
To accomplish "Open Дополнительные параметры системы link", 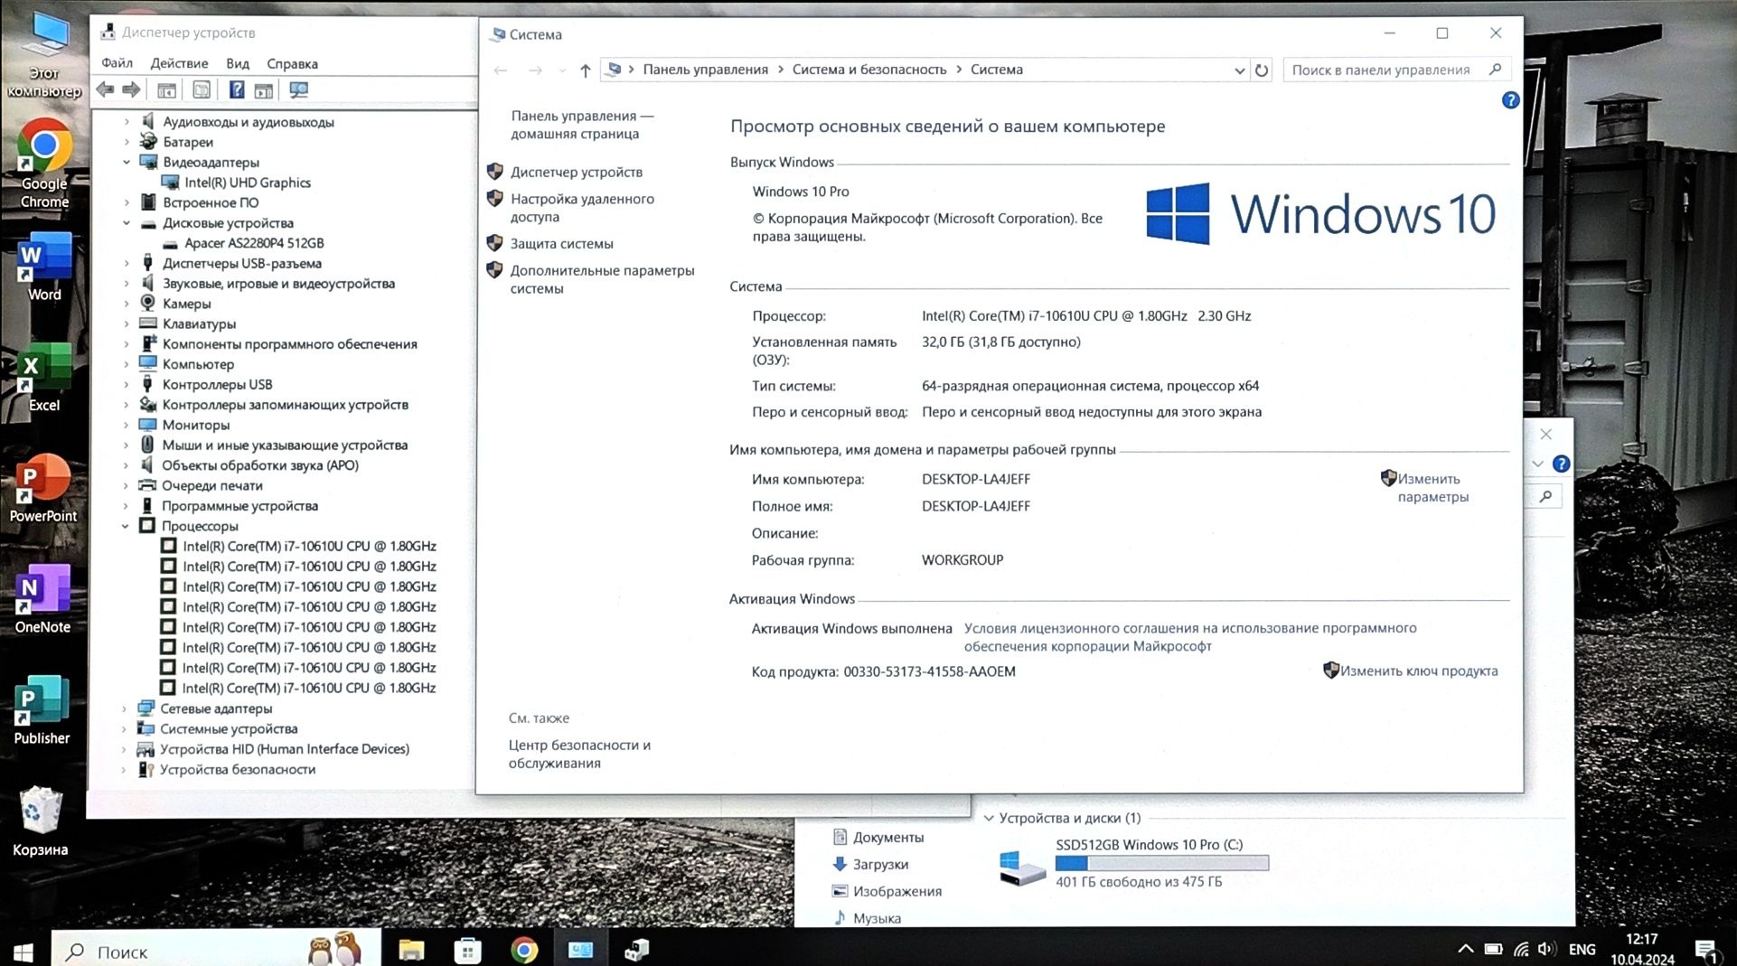I will (602, 279).
